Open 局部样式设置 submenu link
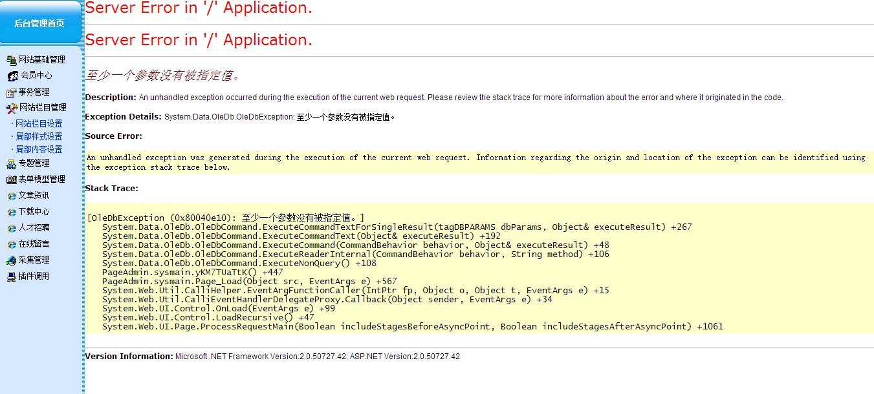Screen dimensions: 874x394 39,136
